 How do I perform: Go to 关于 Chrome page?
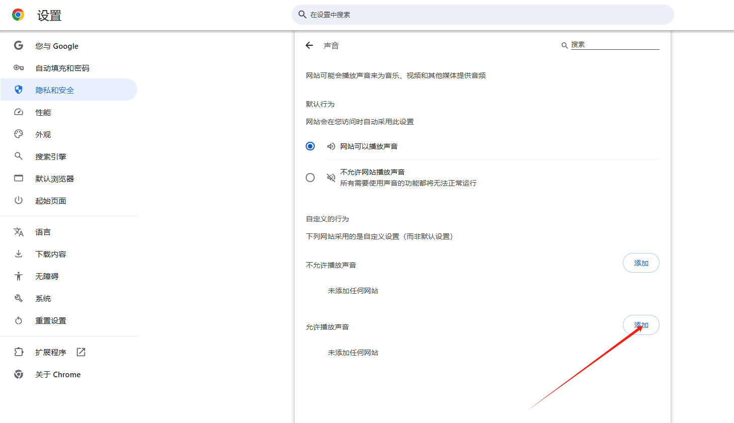click(x=58, y=374)
